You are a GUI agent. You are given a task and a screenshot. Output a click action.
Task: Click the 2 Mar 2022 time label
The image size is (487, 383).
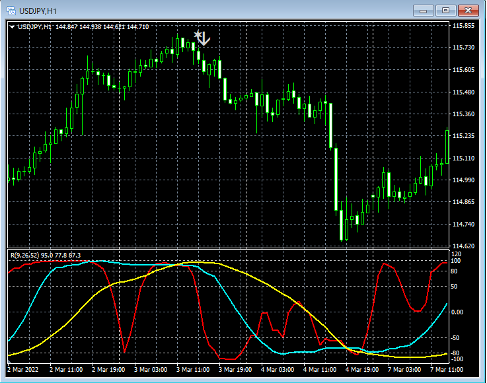tap(22, 370)
